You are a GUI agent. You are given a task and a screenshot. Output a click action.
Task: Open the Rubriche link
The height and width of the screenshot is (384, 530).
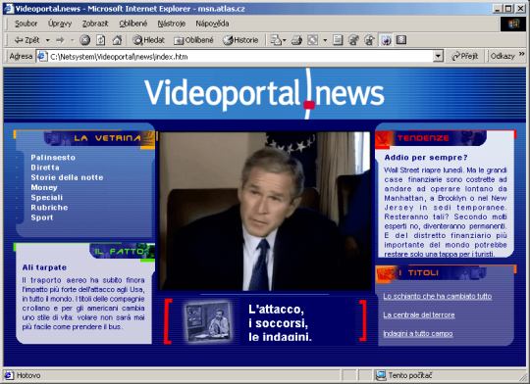[49, 208]
